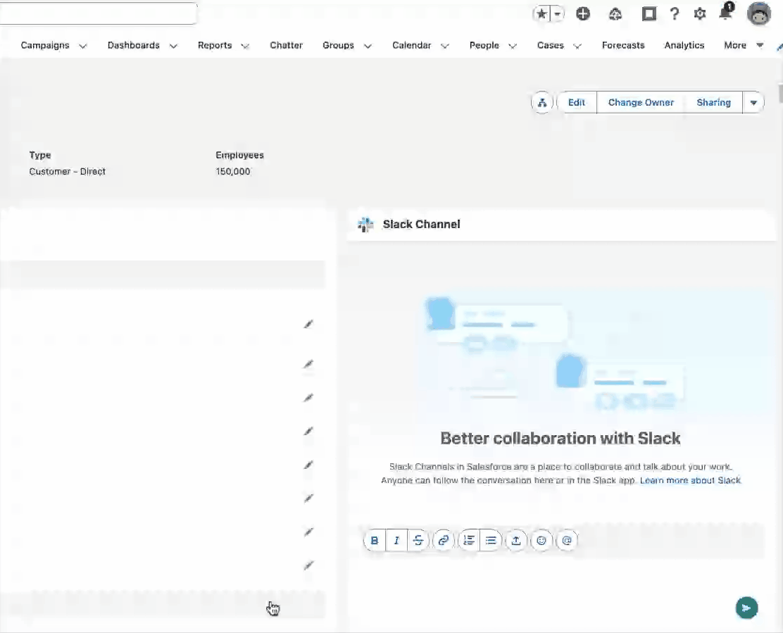The height and width of the screenshot is (633, 783).
Task: Toggle strikethrough formatting
Action: coord(418,540)
